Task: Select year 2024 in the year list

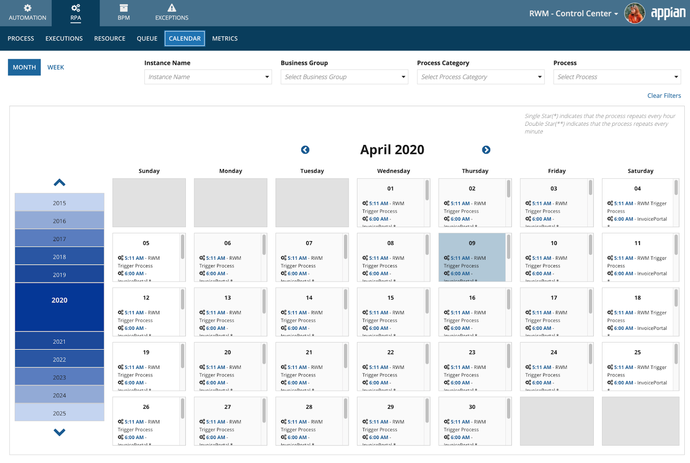Action: point(59,395)
